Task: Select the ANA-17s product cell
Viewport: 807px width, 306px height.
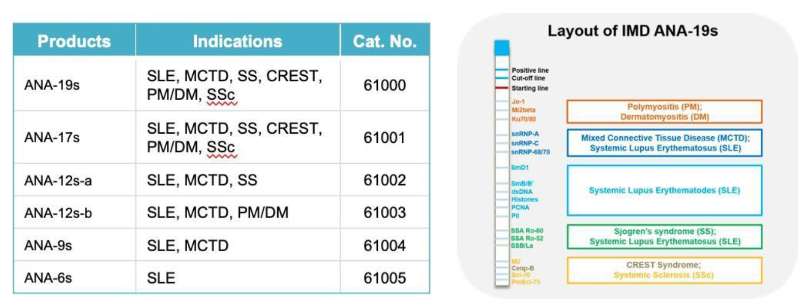Action: click(52, 137)
